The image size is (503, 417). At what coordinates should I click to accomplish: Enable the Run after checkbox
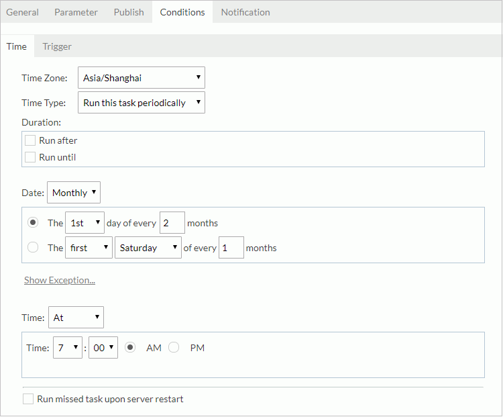30,140
